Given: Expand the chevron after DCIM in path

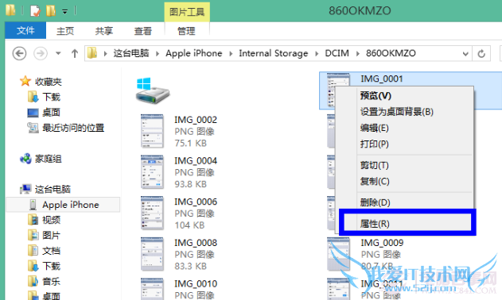Looking at the screenshot, I should pos(358,54).
